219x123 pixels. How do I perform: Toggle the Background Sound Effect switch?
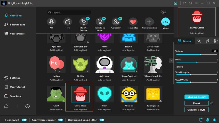pyautogui.click(x=102, y=120)
